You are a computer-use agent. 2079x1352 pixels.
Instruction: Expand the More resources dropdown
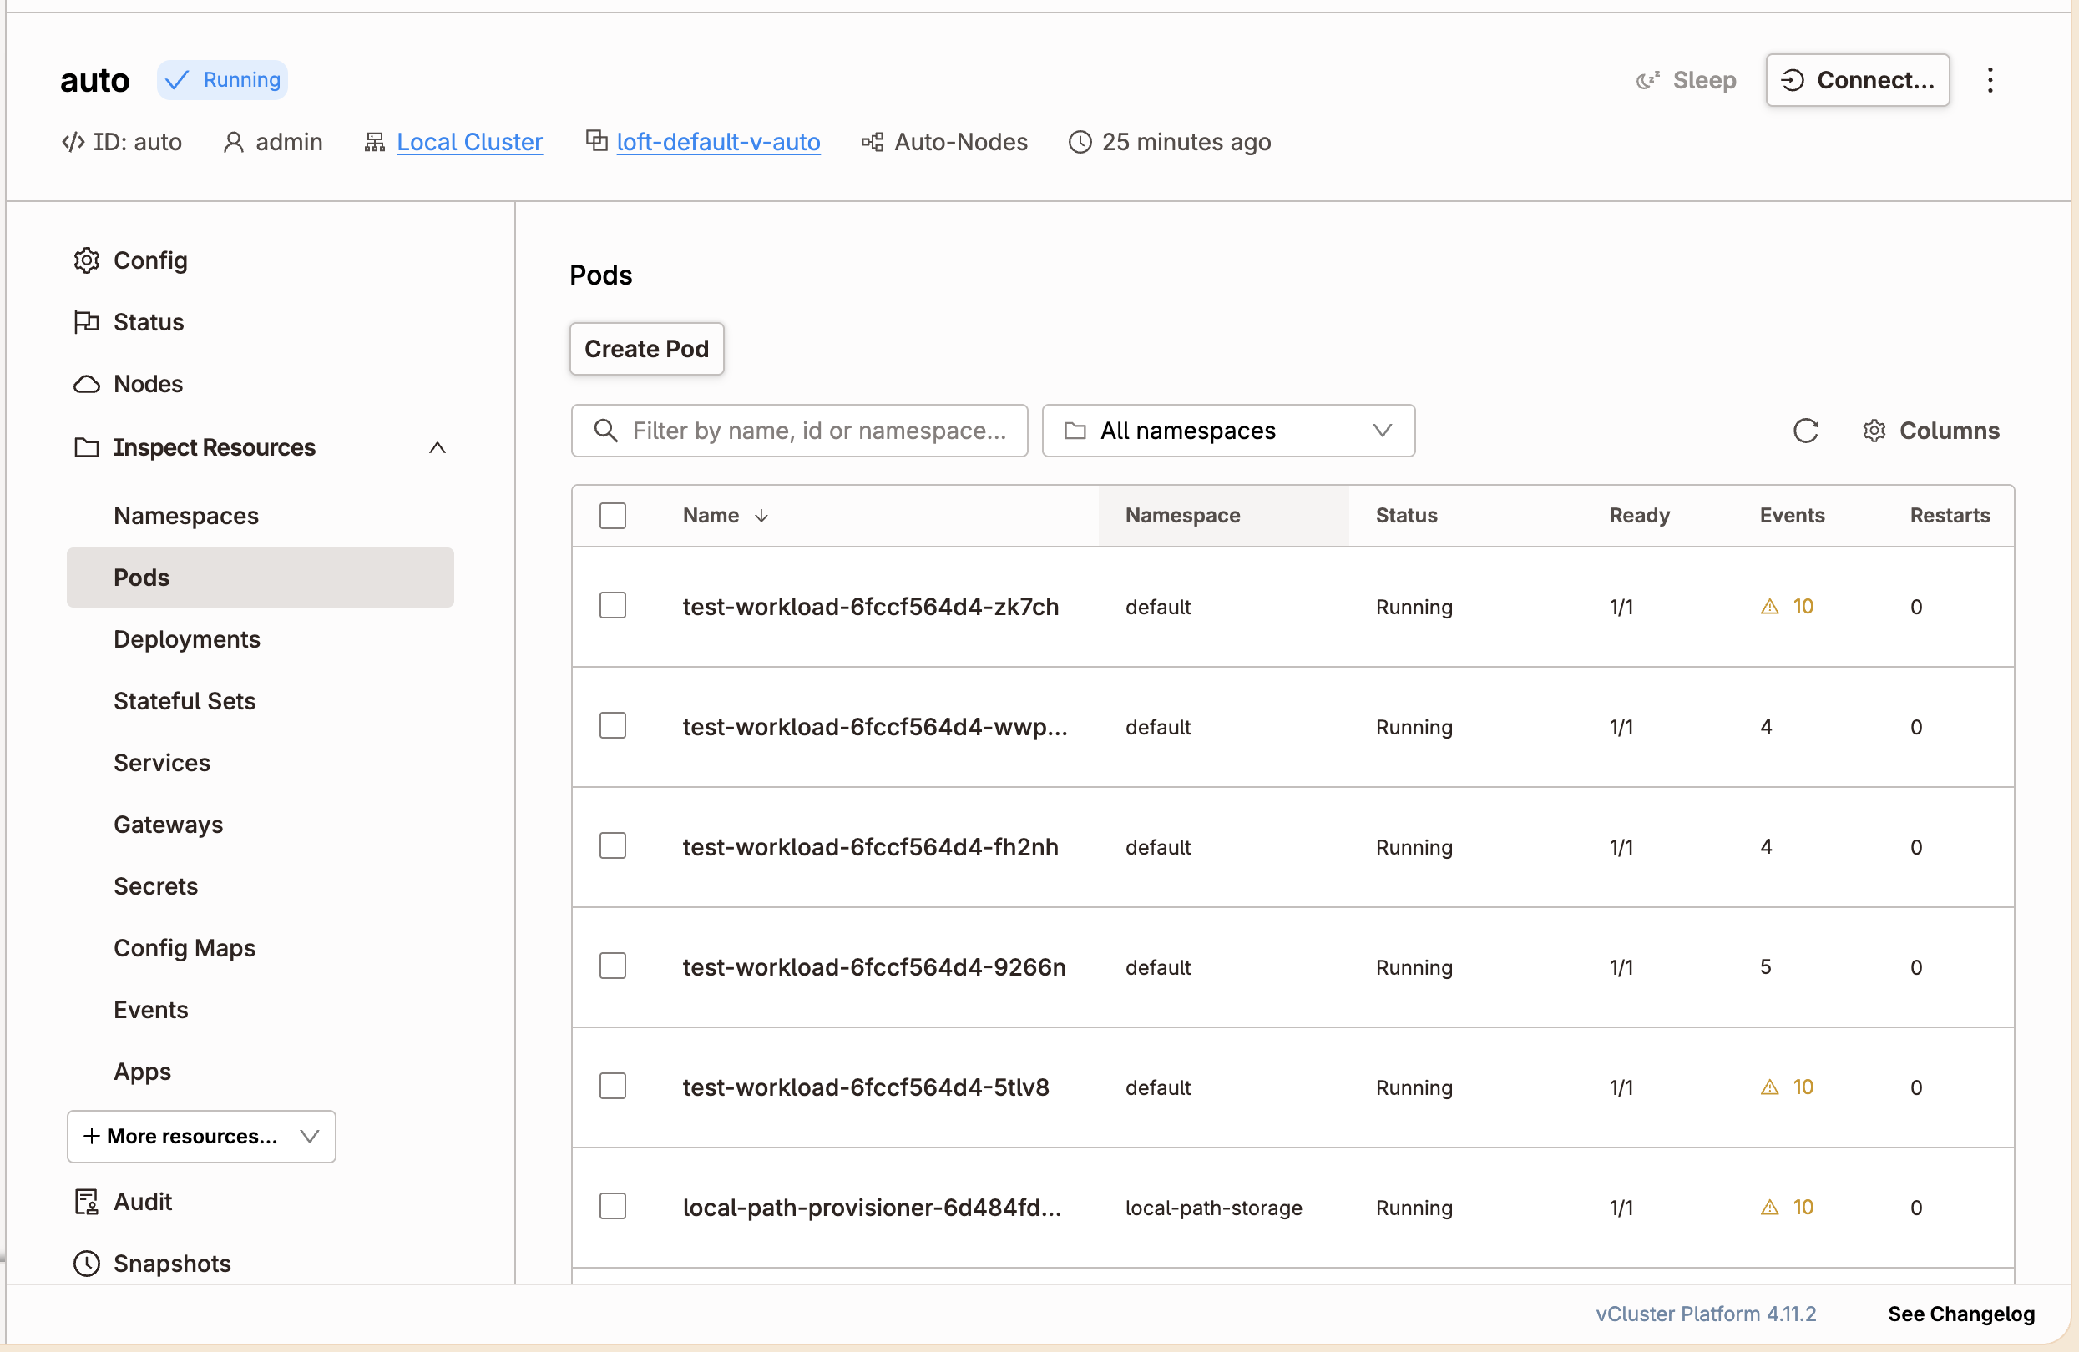click(201, 1137)
